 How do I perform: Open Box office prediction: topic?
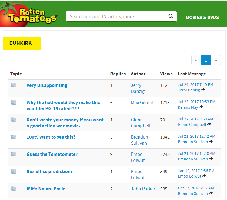49,172
